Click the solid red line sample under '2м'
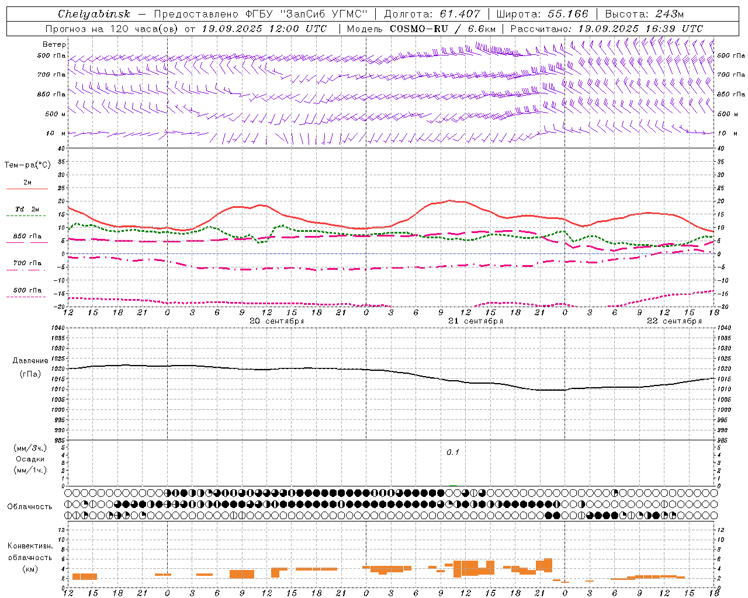This screenshot has width=748, height=598. (27, 189)
